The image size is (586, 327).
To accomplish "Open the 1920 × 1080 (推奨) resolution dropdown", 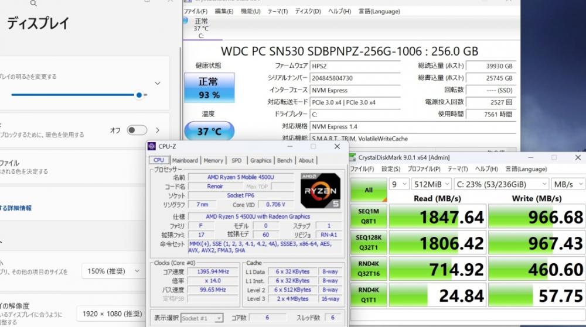I will coord(112,314).
